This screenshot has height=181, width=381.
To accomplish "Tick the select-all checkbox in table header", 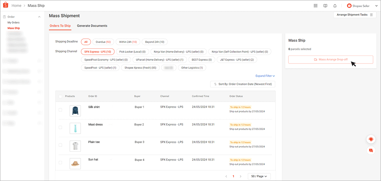I will click(60, 97).
